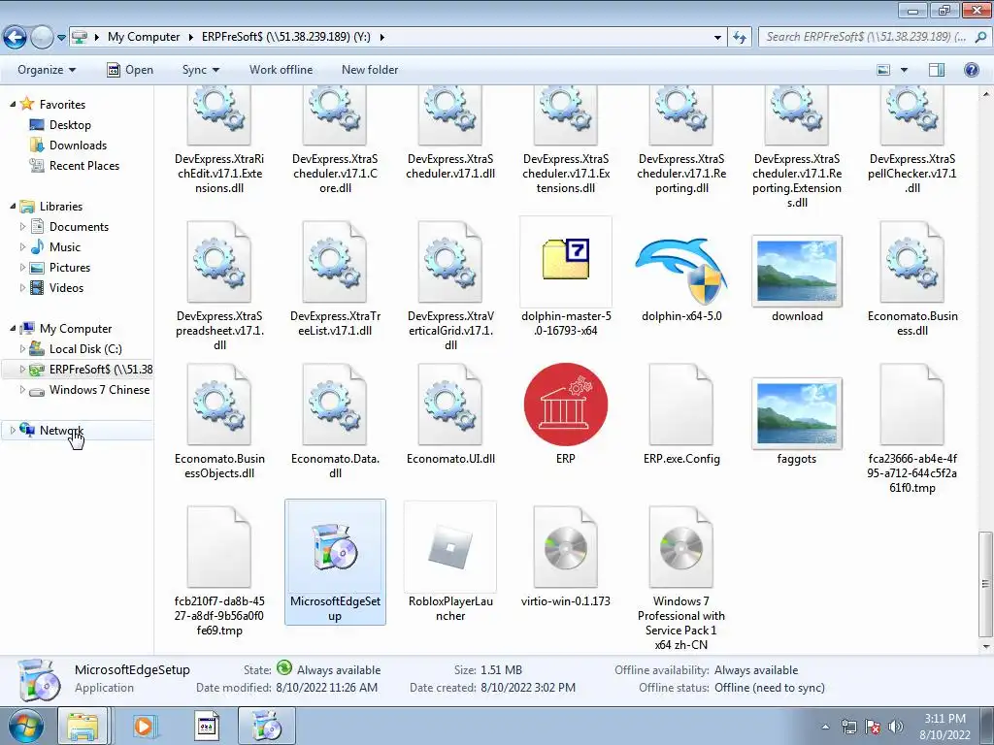Expand the Documents library node
Image resolution: width=994 pixels, height=745 pixels.
(23, 226)
